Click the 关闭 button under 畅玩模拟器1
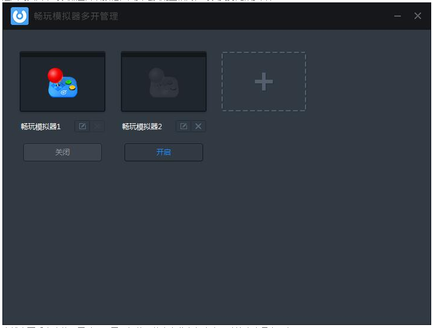Screen dimensions: 433x328 (x=63, y=152)
